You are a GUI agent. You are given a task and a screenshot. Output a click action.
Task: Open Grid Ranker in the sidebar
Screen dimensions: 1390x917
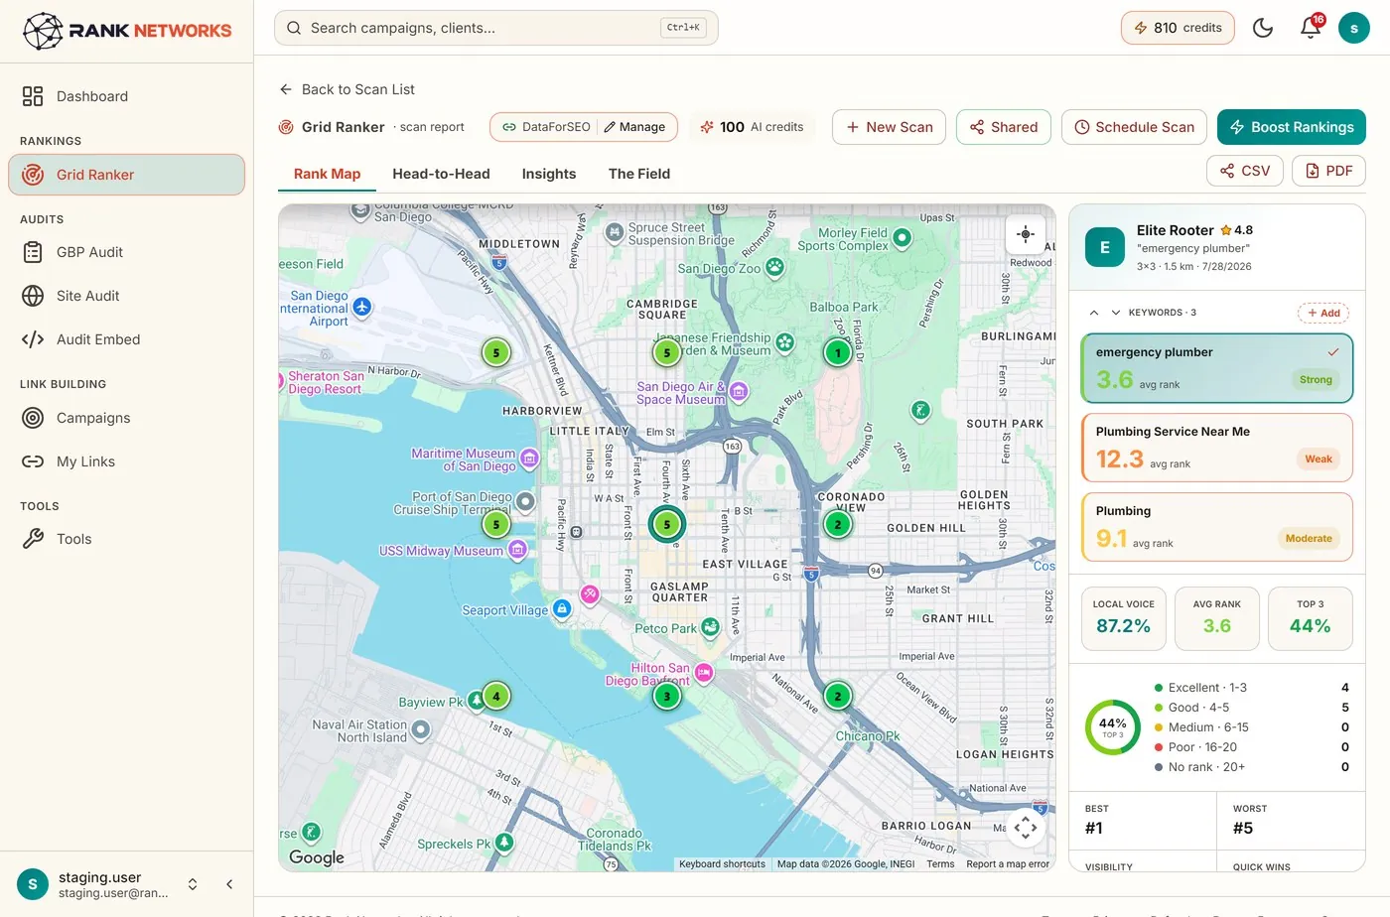pyautogui.click(x=126, y=175)
